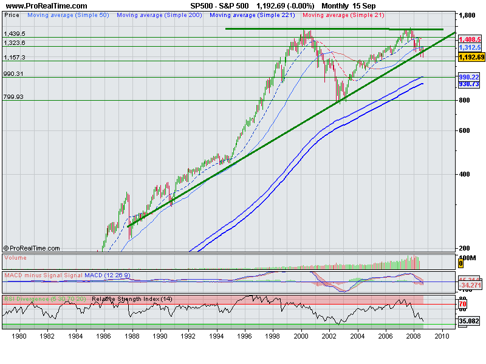Select RSI Divergence (5 30 70 20) label
The height and width of the screenshot is (364, 486).
point(45,299)
